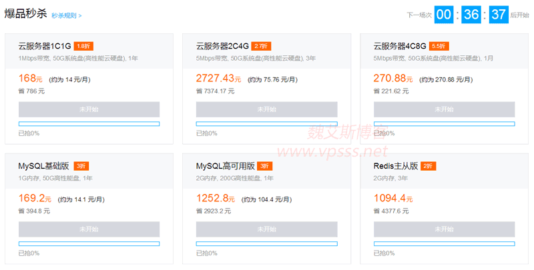This screenshot has width=534, height=270.
Task: Click the progress bar of 云服务器1C1G
Action: pos(89,123)
